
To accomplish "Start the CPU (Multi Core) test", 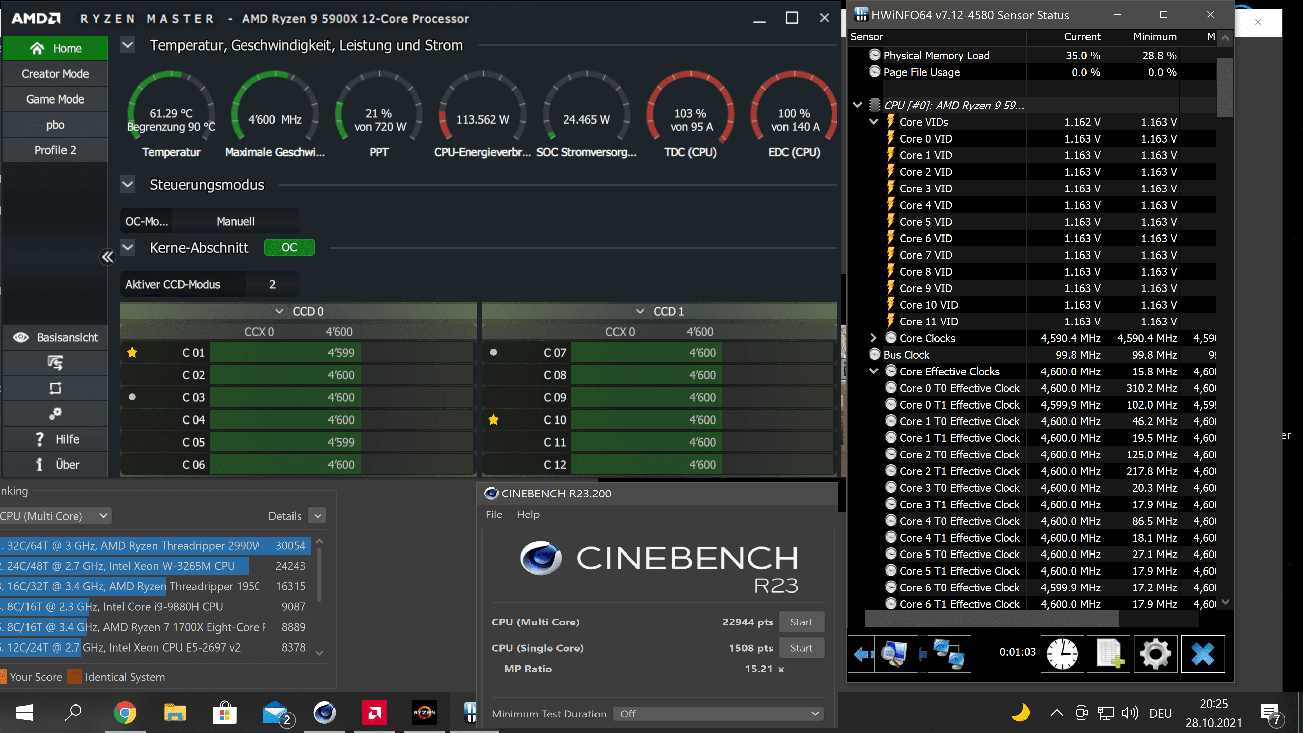I will click(801, 622).
